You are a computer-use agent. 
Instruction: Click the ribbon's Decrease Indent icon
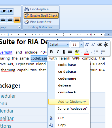(3, 11)
